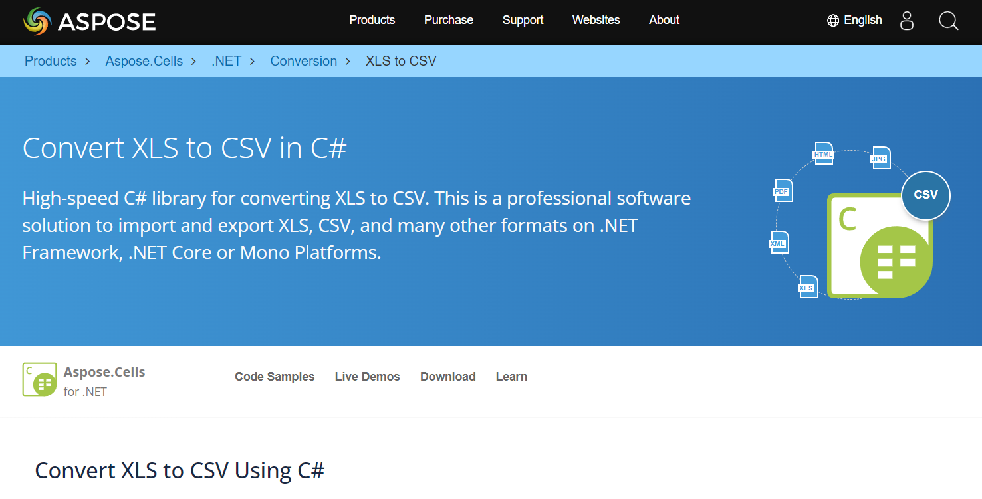982x499 pixels.
Task: Open the Websites menu
Action: [x=596, y=20]
